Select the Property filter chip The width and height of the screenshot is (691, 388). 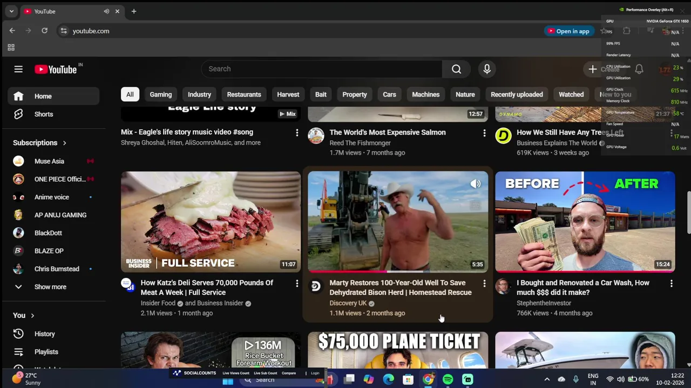tap(355, 94)
